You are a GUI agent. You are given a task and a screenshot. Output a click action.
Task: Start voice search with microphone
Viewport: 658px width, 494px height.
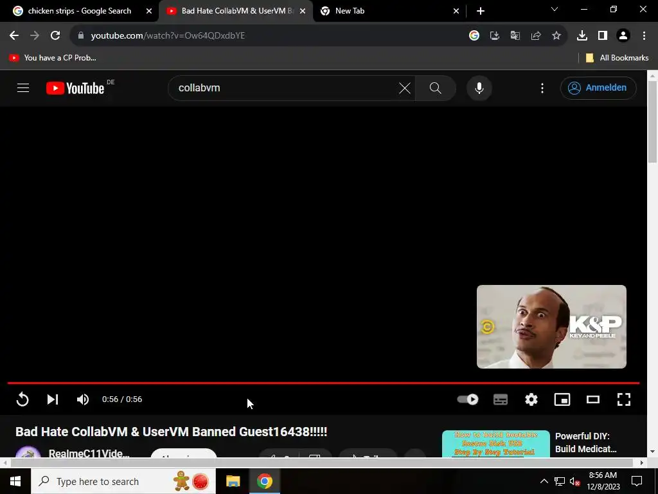(479, 88)
